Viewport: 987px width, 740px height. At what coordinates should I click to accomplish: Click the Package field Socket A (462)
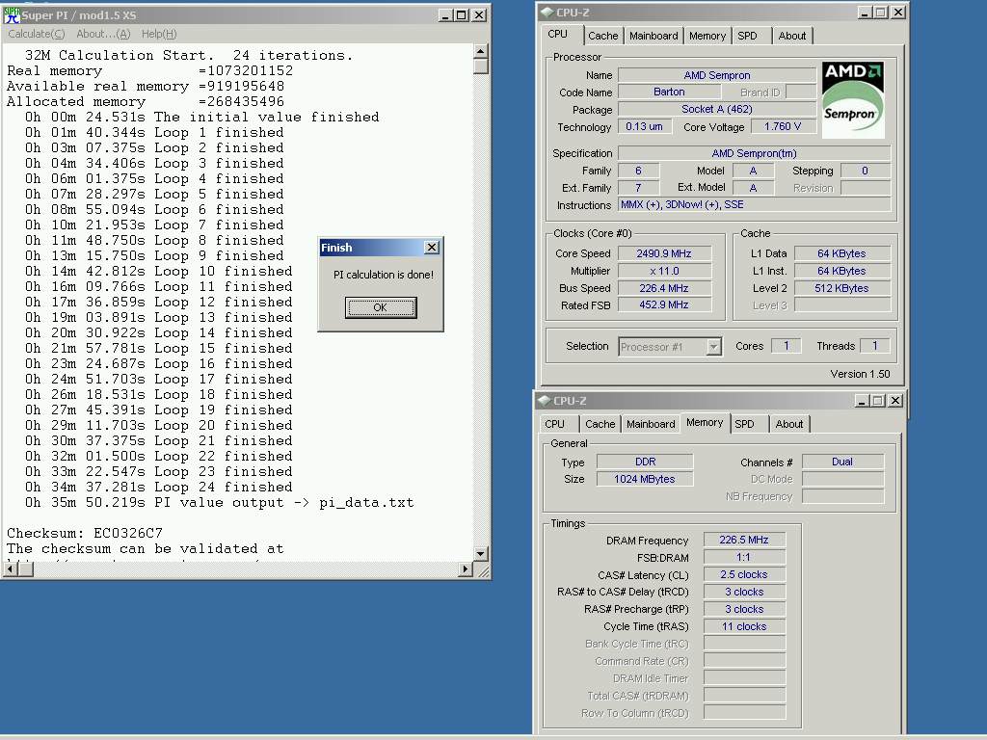717,110
